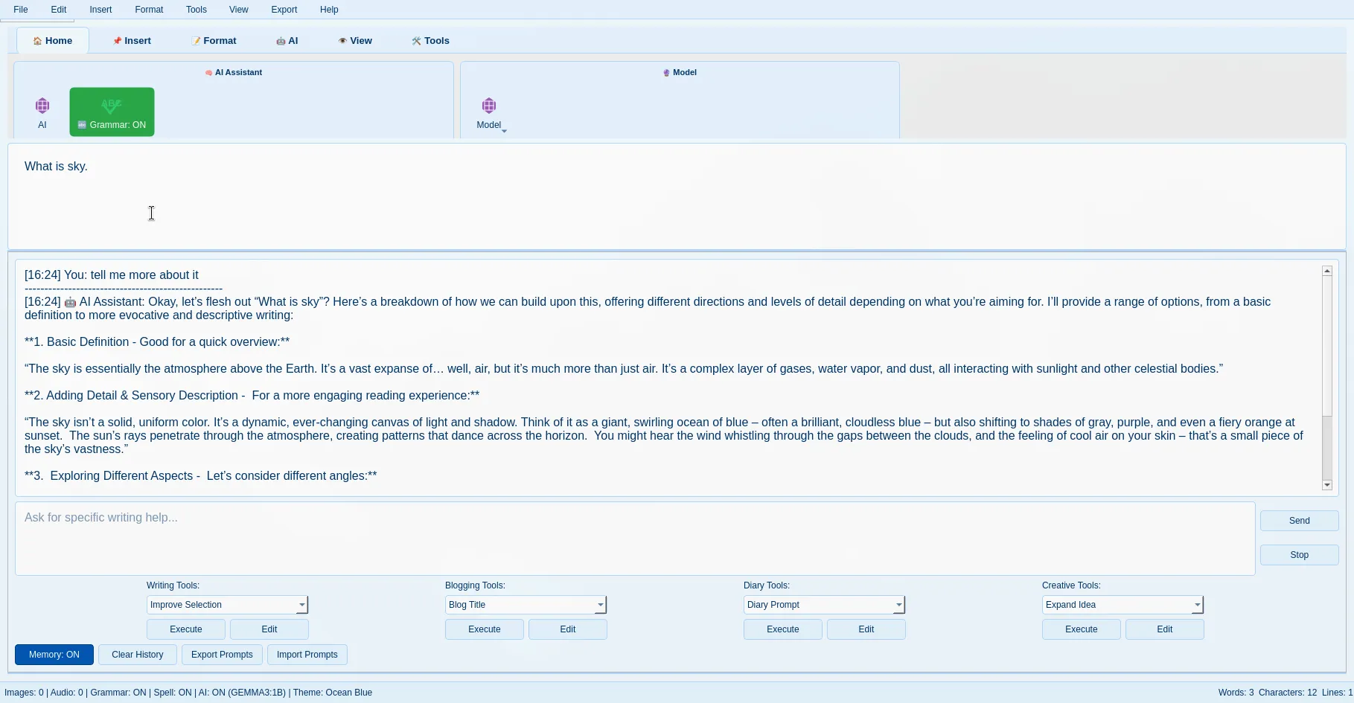
Task: Select the Home ribbon tab with house icon
Action: pyautogui.click(x=53, y=41)
